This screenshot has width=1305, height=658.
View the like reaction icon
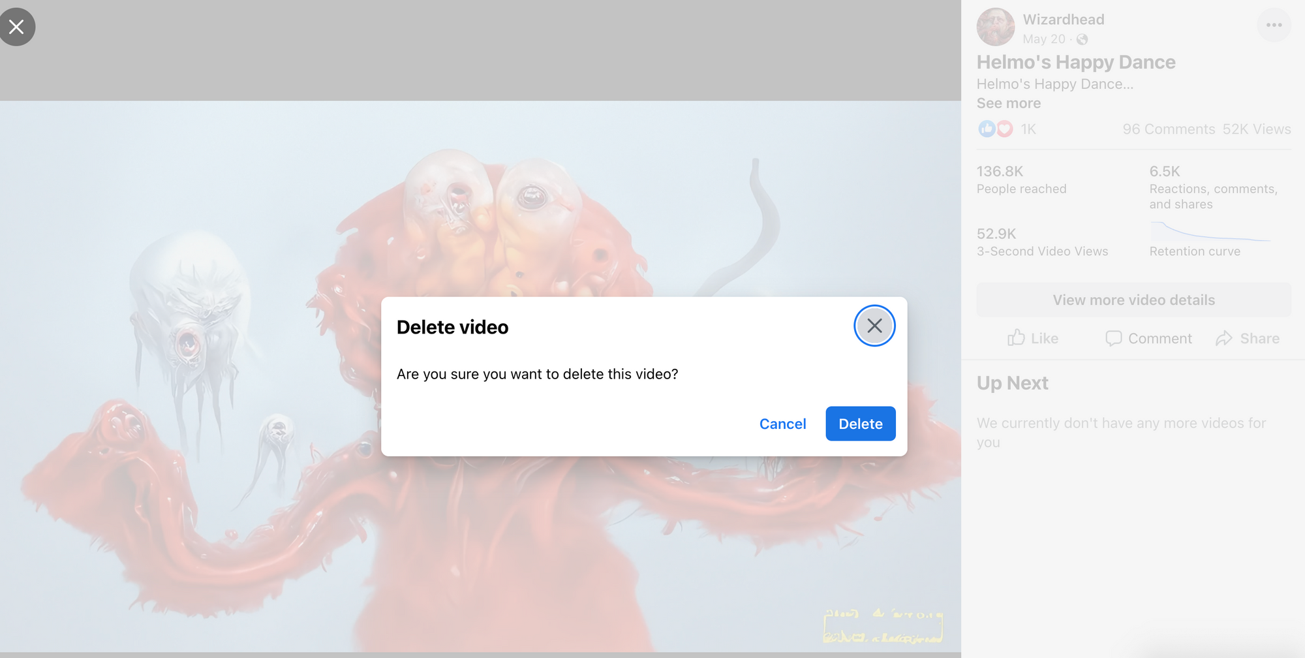coord(987,129)
